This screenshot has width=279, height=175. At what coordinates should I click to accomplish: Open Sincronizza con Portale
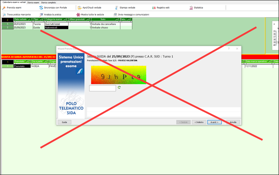(41, 7)
